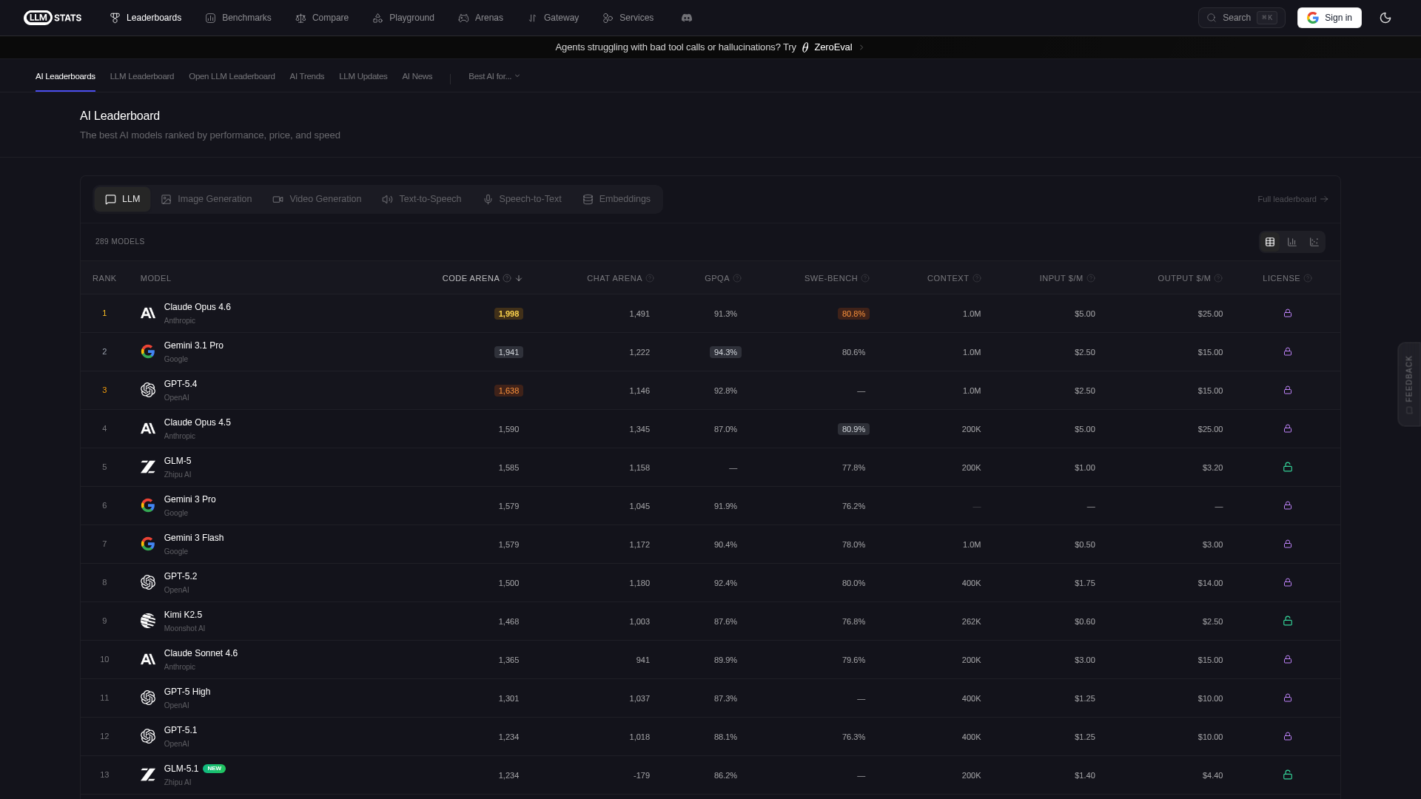1421x799 pixels.
Task: Click Code Arena info help icon
Action: pyautogui.click(x=507, y=278)
